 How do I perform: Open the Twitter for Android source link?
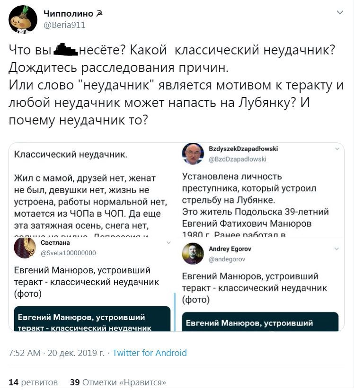[150, 353]
